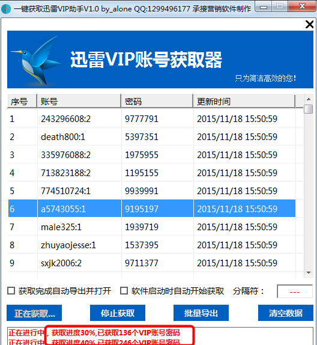Click the list scrollbar thumb
Screen dimensions: 317x345
pos(309,109)
